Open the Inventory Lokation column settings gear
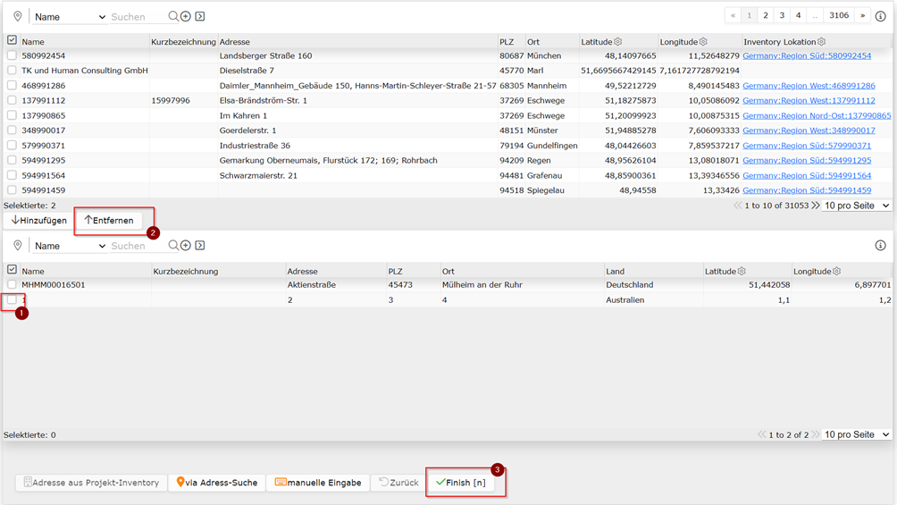 point(821,42)
